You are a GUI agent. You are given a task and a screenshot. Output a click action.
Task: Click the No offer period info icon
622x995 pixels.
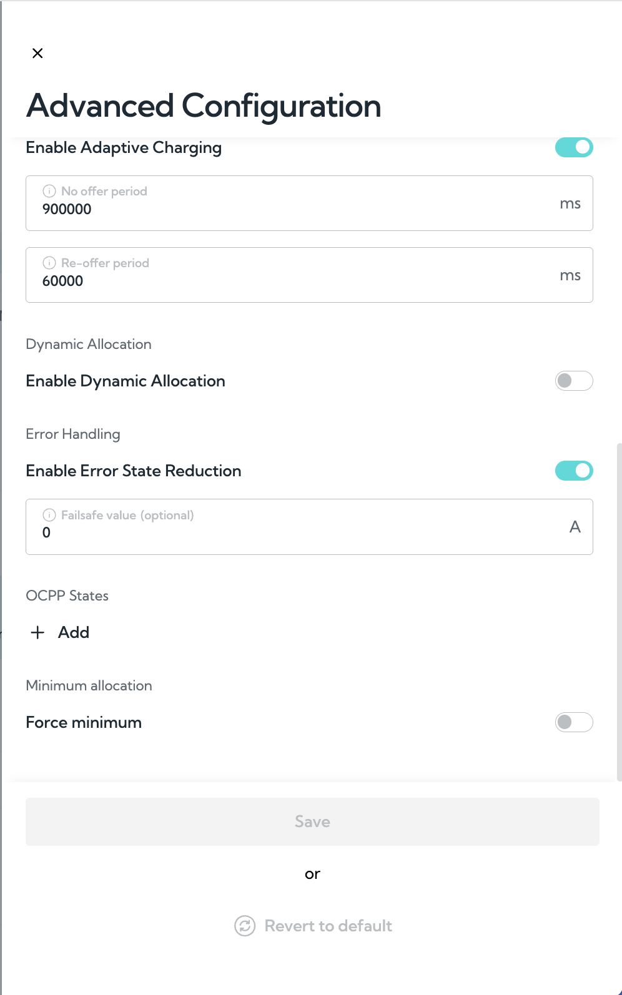coord(49,191)
